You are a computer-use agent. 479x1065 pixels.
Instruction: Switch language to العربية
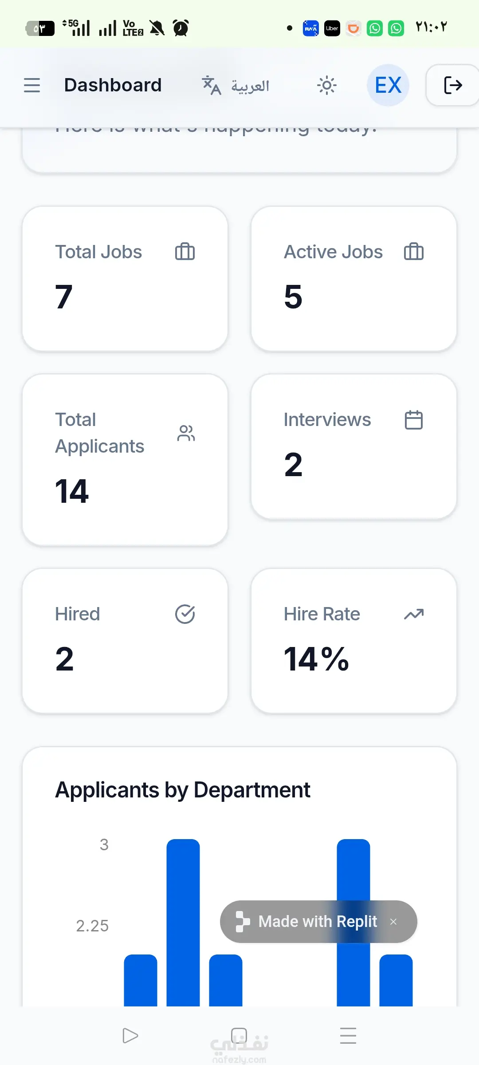tap(236, 85)
